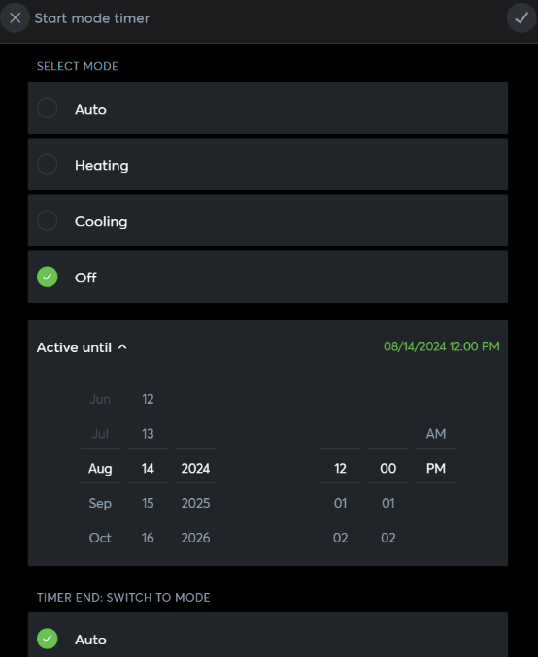Select the Auto mode radio button
Viewport: 538px width, 657px height.
(x=48, y=109)
